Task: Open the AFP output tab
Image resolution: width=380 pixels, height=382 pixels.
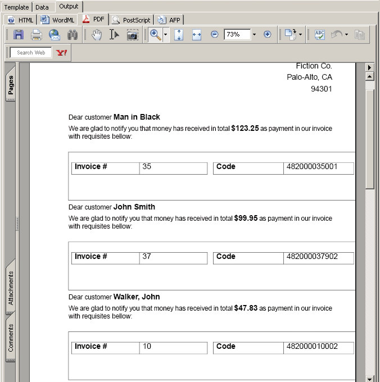Action: point(169,20)
